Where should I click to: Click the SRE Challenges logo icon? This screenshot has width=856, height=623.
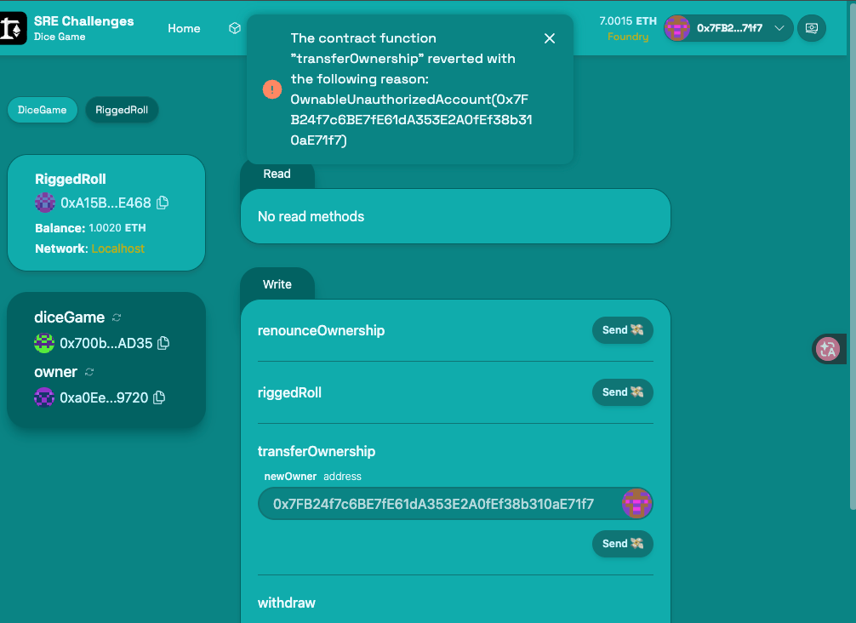[13, 28]
